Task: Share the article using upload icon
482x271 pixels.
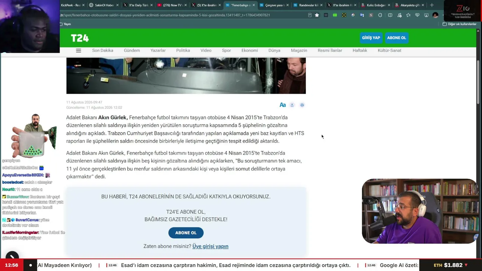Action: [x=292, y=105]
